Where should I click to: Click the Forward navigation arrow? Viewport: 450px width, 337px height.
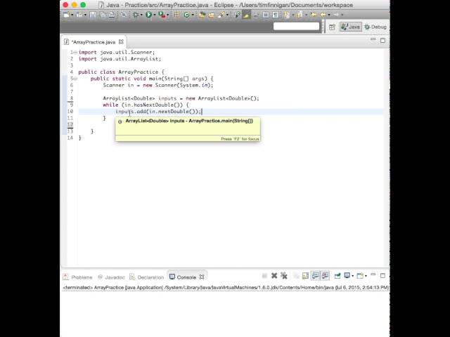(x=336, y=15)
